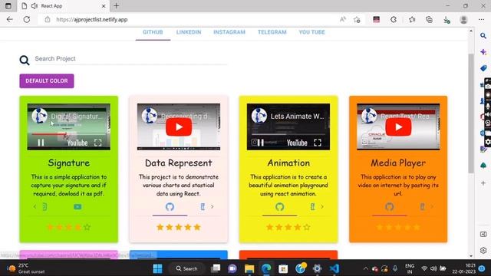Image resolution: width=491 pixels, height=276 pixels.
Task: Open the Windows Start menu
Action: point(157,268)
